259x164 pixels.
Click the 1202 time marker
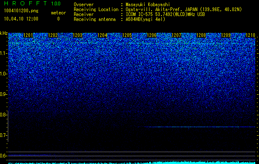(x=53, y=35)
